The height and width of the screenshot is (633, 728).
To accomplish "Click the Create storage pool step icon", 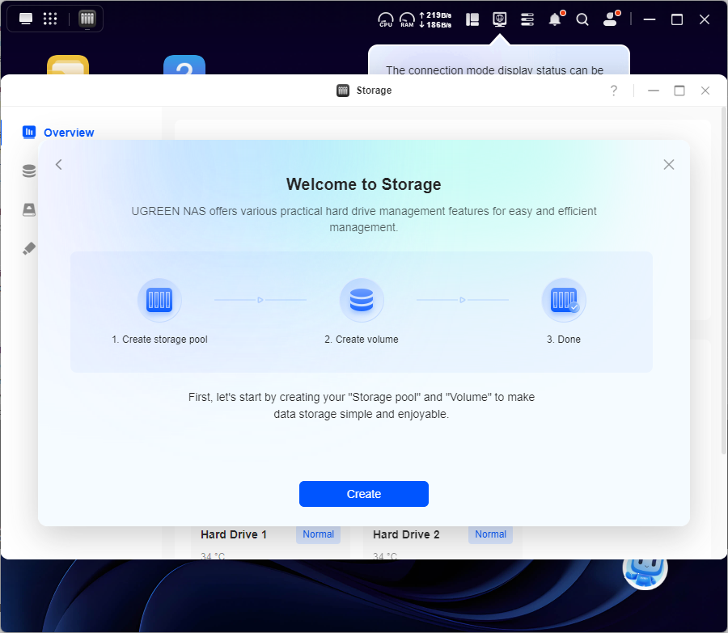I will pos(159,301).
